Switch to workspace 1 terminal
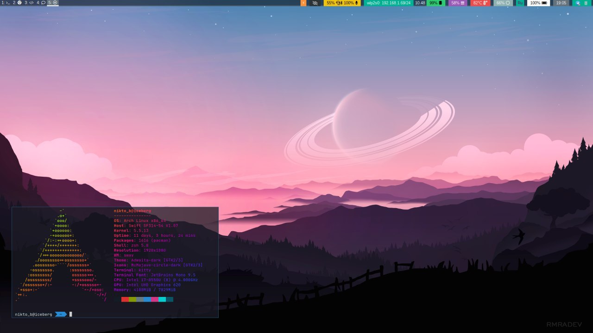This screenshot has height=333, width=593. [6, 3]
